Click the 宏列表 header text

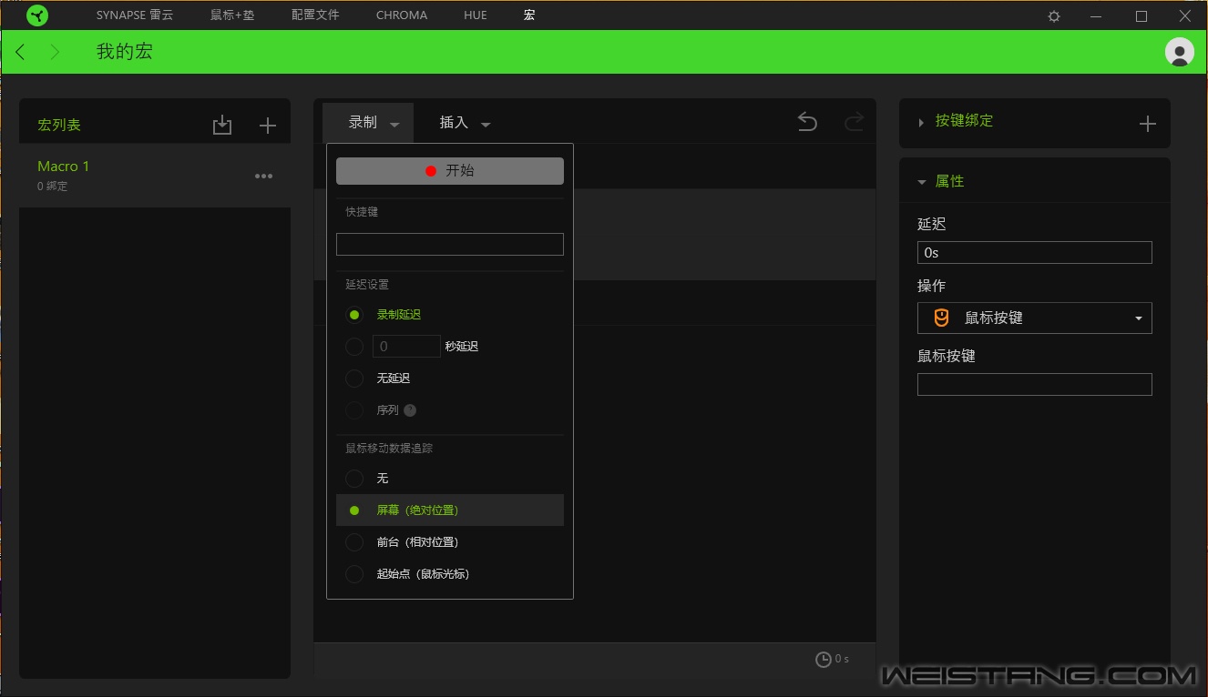(x=59, y=126)
